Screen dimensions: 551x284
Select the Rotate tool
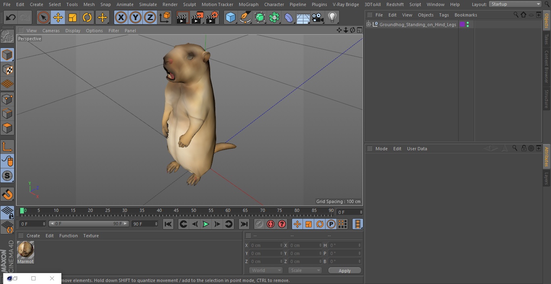tap(87, 17)
